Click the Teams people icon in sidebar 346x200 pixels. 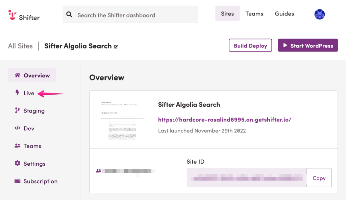(18, 145)
